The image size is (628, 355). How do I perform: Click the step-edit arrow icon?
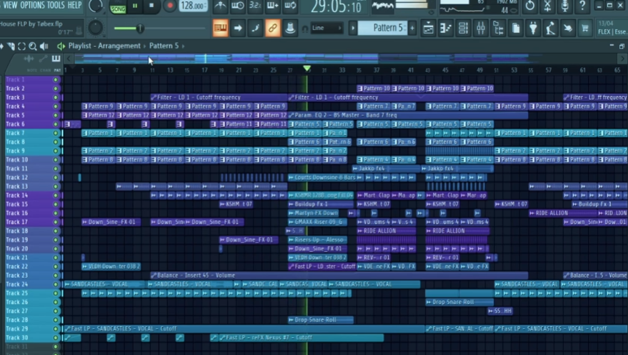(x=238, y=28)
